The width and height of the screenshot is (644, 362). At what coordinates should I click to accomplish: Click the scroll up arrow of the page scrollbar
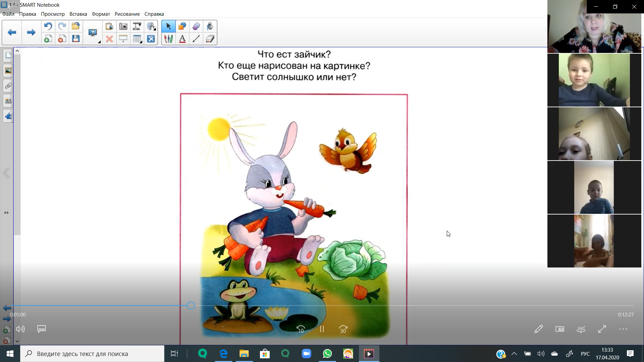17,51
